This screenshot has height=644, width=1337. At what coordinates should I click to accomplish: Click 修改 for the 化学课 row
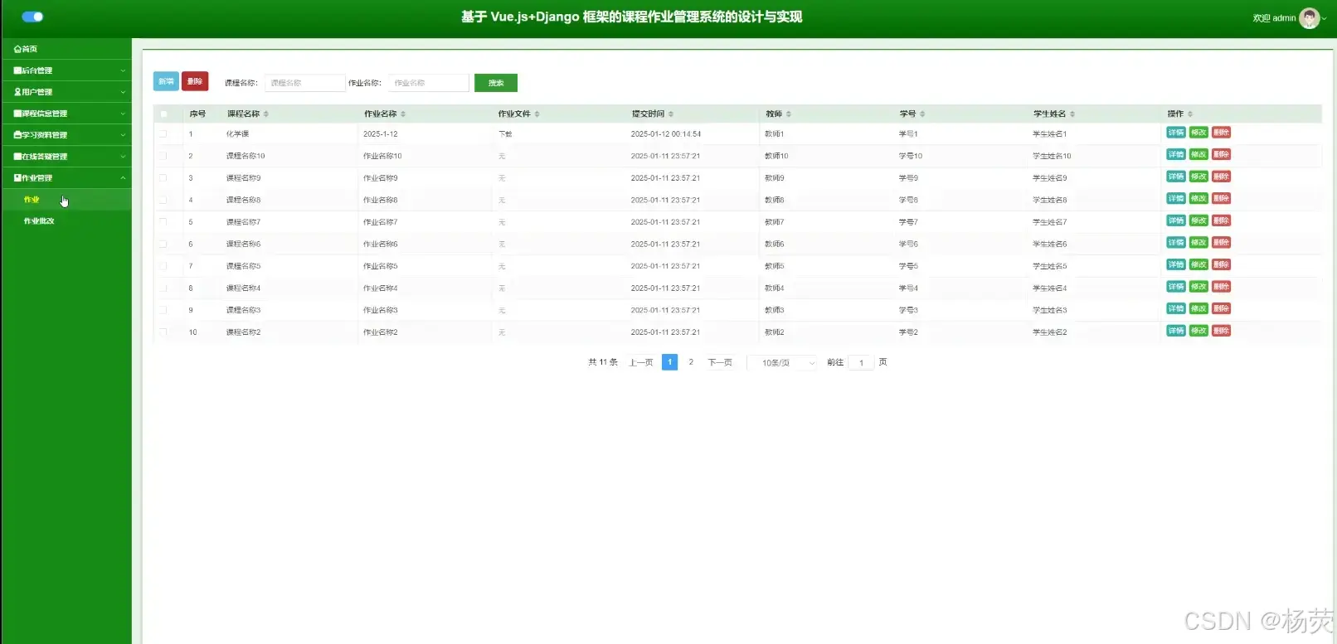point(1198,133)
